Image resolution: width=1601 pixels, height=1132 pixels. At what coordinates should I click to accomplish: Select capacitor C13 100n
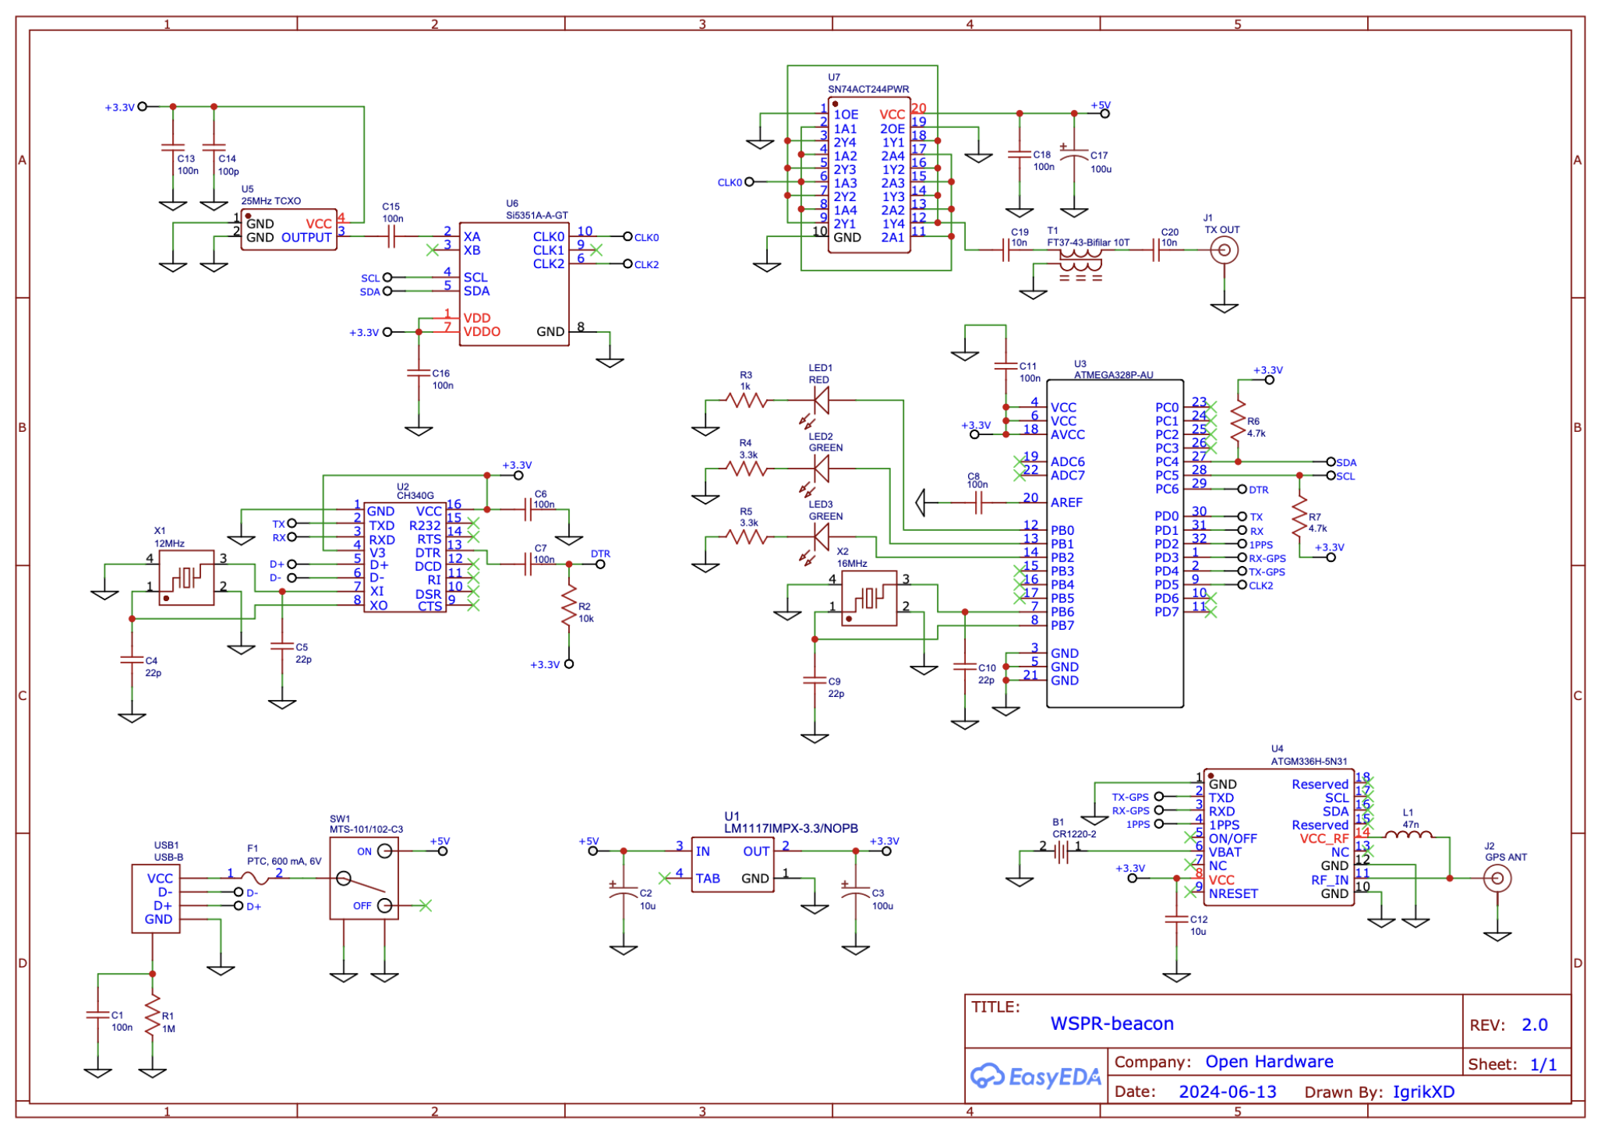pos(173,146)
